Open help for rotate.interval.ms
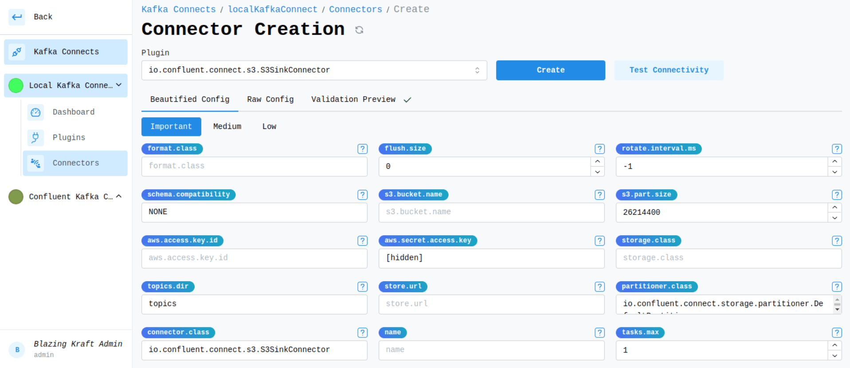The width and height of the screenshot is (850, 368). click(837, 149)
